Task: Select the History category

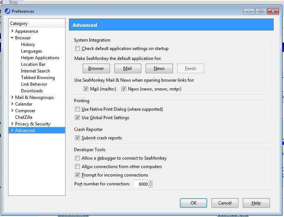Action: pos(28,45)
